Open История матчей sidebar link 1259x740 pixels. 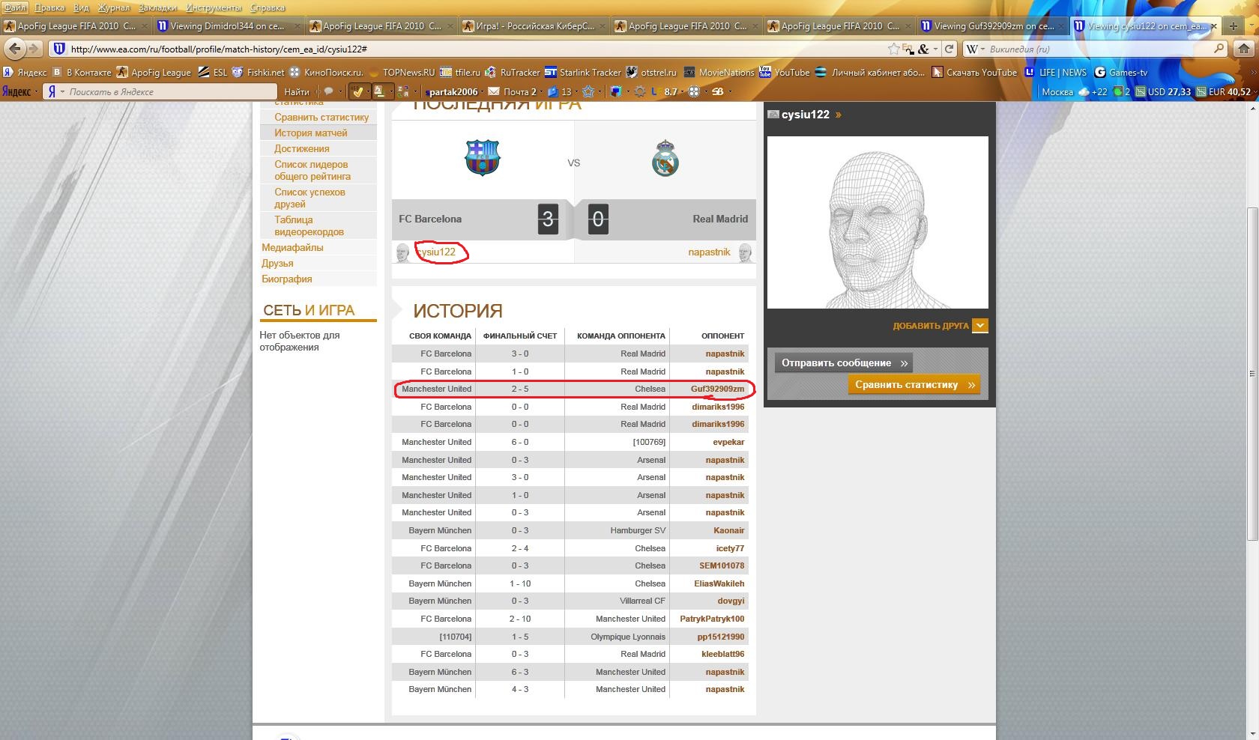coord(310,133)
